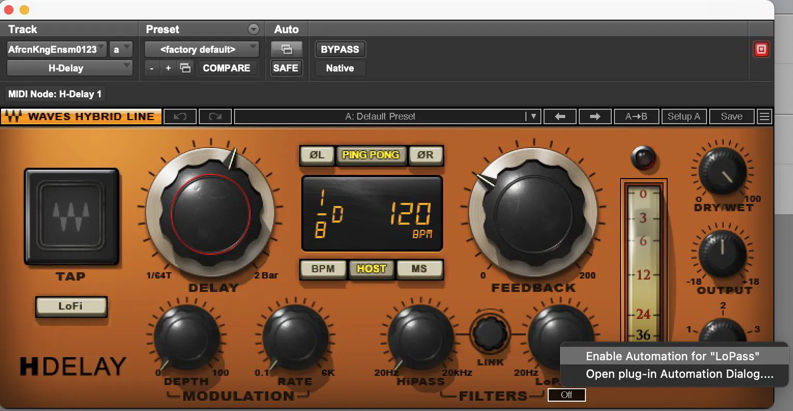
Task: Click the copy preset settings icon
Action: (185, 68)
